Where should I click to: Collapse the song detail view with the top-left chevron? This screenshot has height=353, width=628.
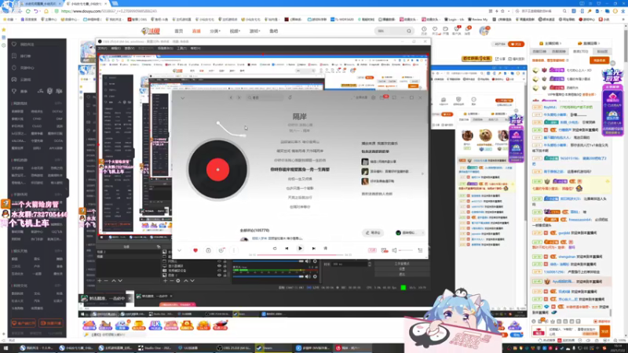pos(183,98)
